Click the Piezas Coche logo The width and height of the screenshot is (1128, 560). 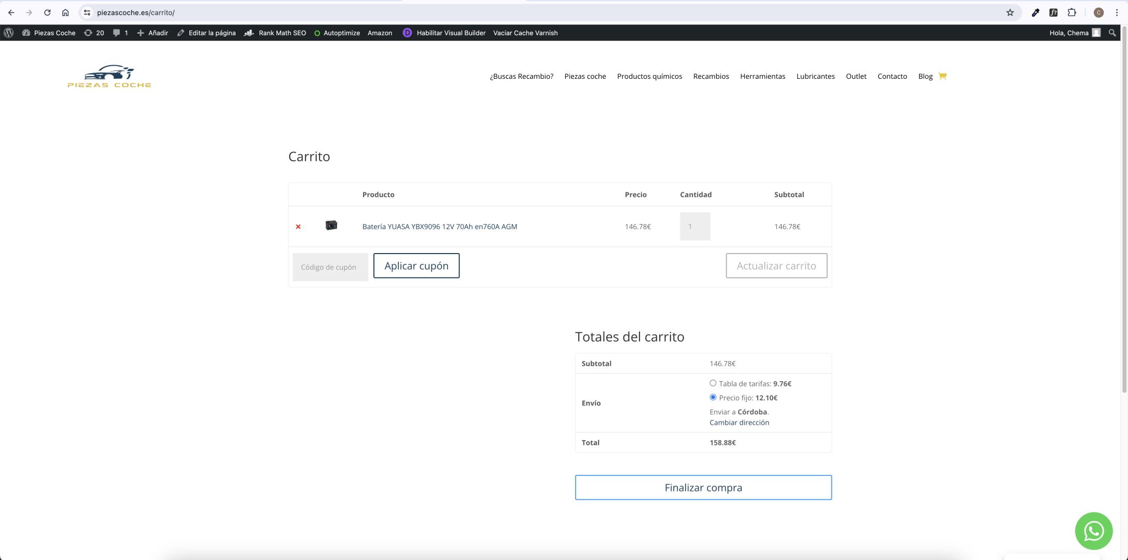click(x=109, y=76)
